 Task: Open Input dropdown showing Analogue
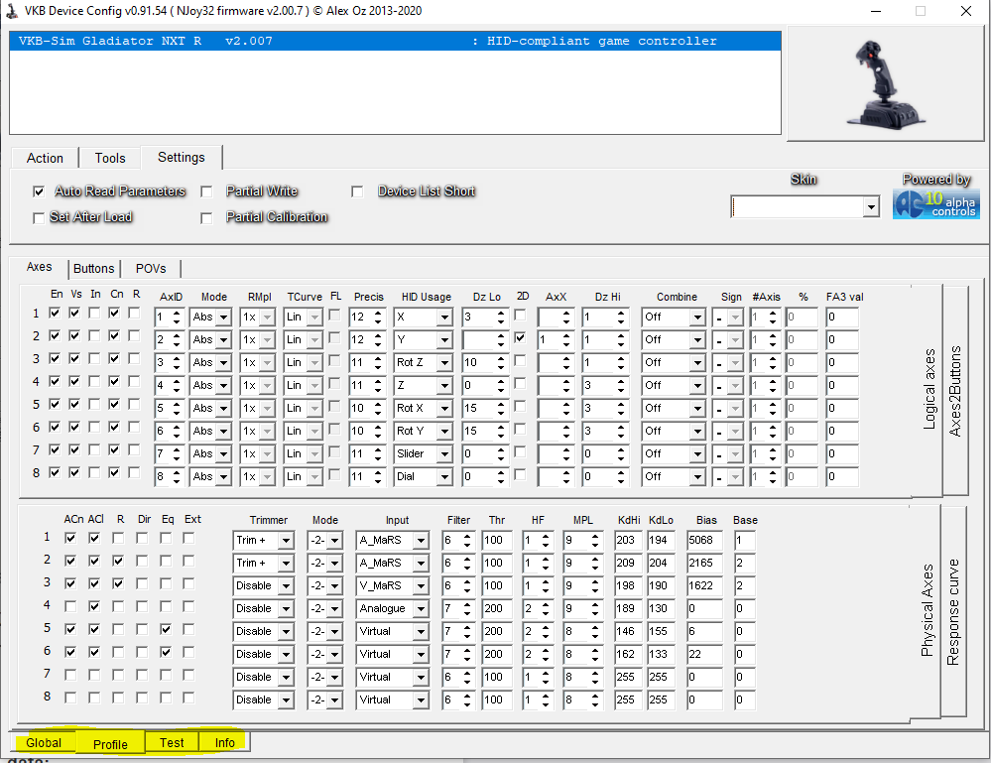[421, 609]
